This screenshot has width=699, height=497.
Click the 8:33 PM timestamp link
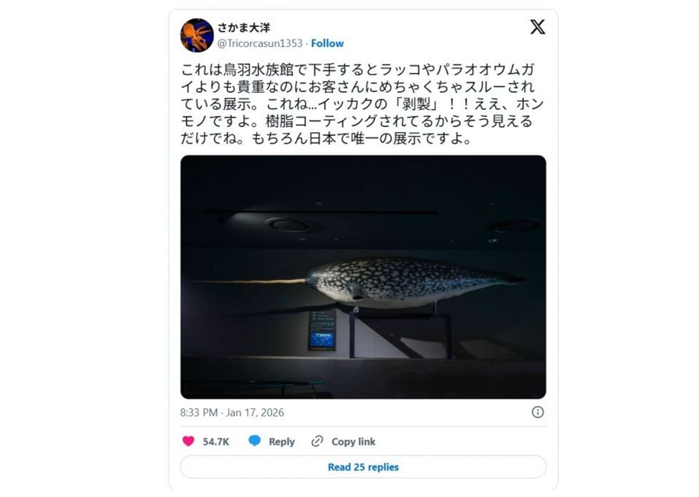click(x=199, y=412)
